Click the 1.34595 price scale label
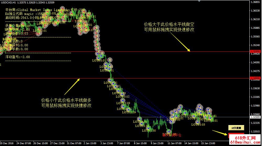The image size is (262, 146). tap(255, 62)
